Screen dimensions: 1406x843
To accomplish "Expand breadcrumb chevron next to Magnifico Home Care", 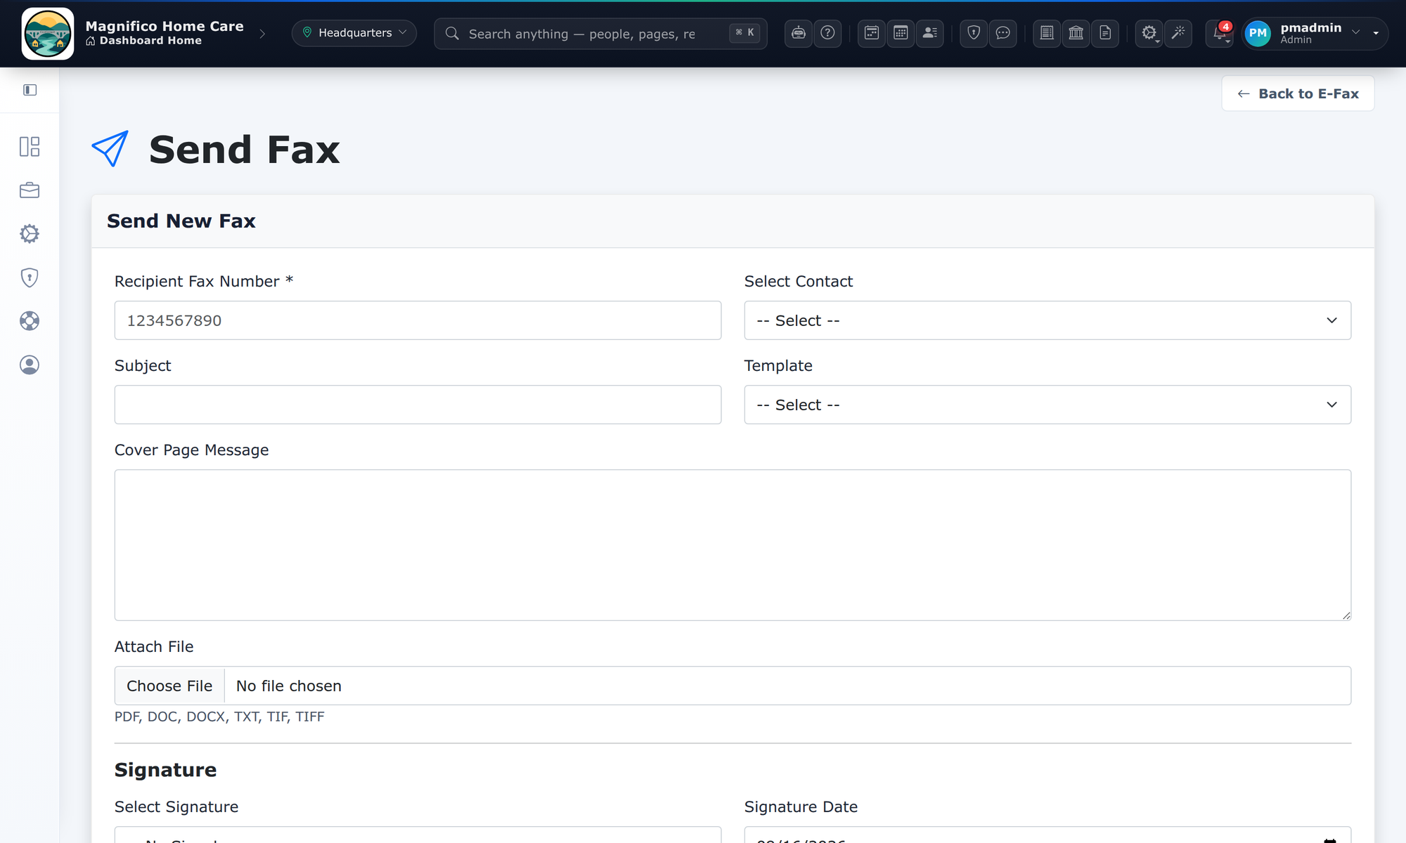I will (262, 34).
